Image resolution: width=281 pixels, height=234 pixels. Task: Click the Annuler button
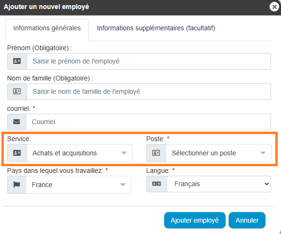[247, 220]
